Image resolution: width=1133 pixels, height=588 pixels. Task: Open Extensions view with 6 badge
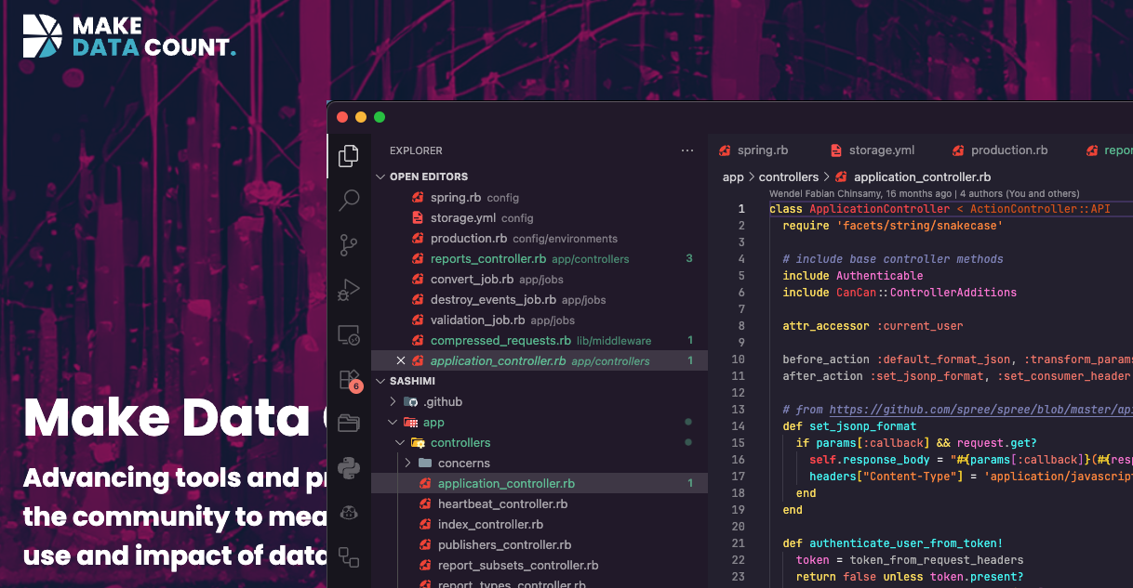tap(349, 379)
